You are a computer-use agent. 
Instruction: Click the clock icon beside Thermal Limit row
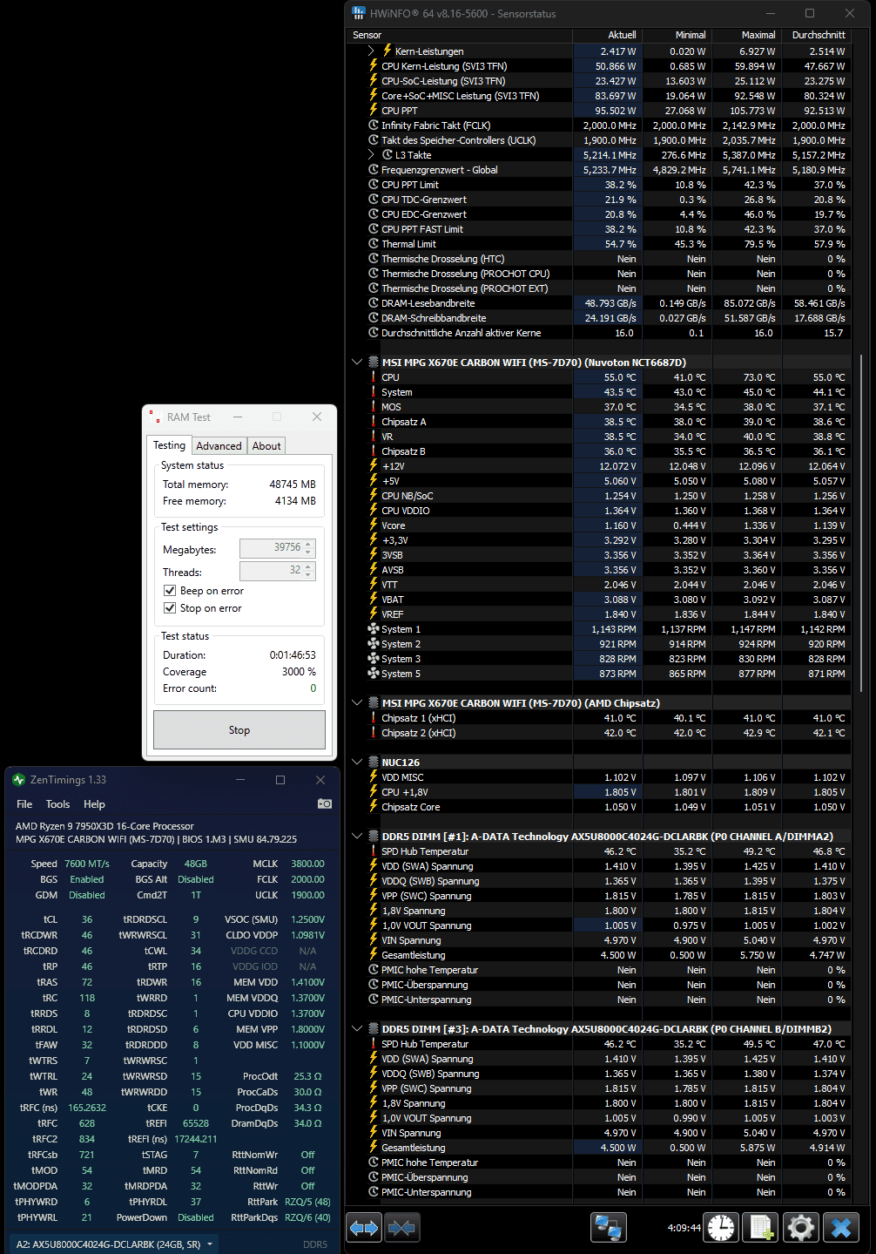(x=374, y=244)
